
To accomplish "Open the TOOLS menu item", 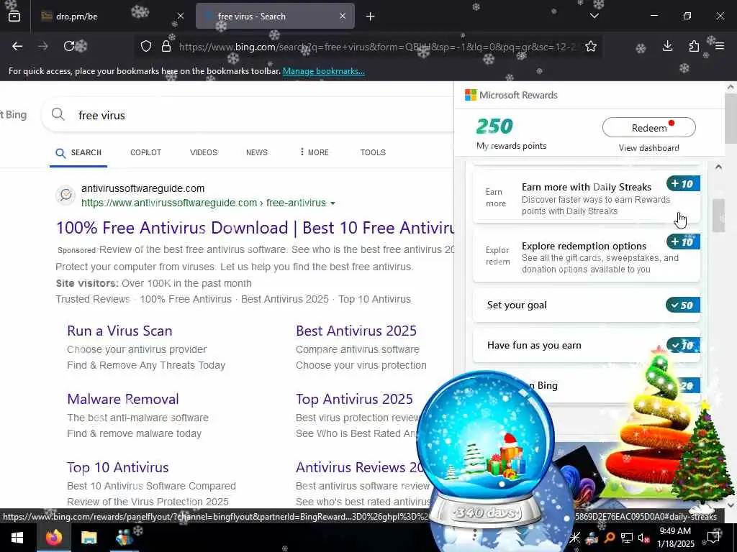I will 373,152.
